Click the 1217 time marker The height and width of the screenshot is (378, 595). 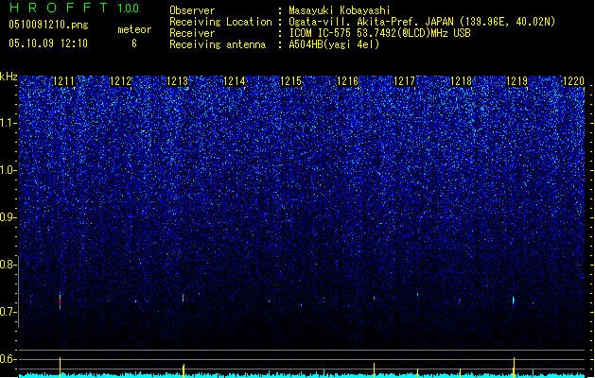click(x=404, y=81)
